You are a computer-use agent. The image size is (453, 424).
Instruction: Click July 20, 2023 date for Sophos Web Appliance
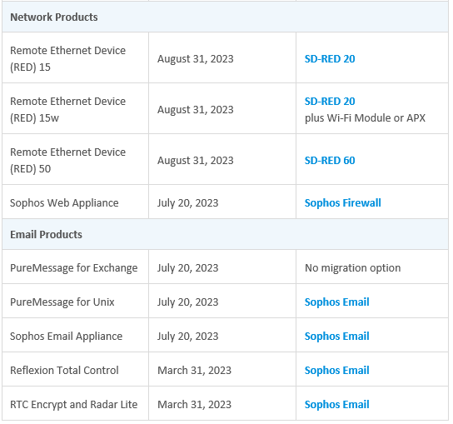click(x=188, y=203)
